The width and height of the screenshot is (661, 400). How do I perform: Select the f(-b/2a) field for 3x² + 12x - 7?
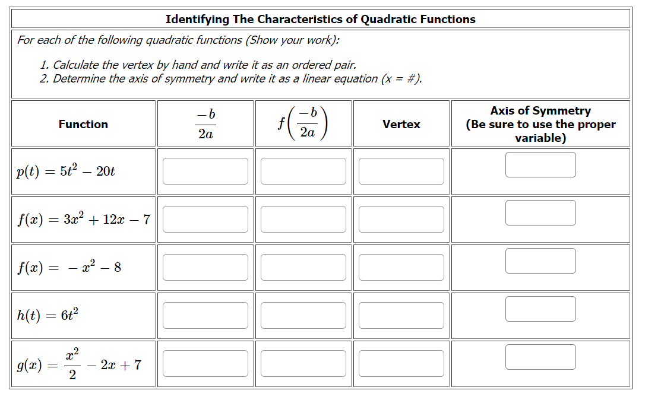[x=303, y=219]
